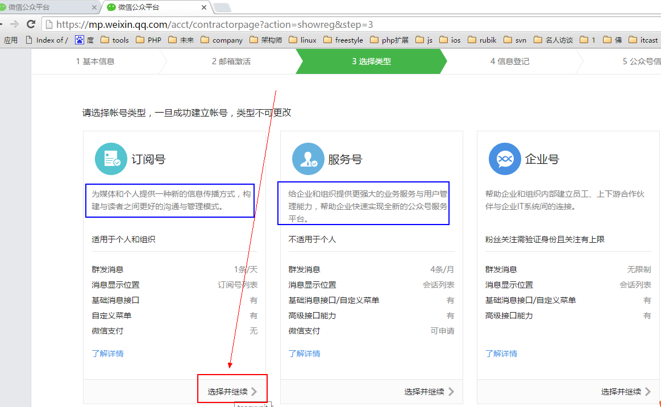The height and width of the screenshot is (407, 661).
Task: Open the 'tools' bookmark folder
Action: point(115,40)
